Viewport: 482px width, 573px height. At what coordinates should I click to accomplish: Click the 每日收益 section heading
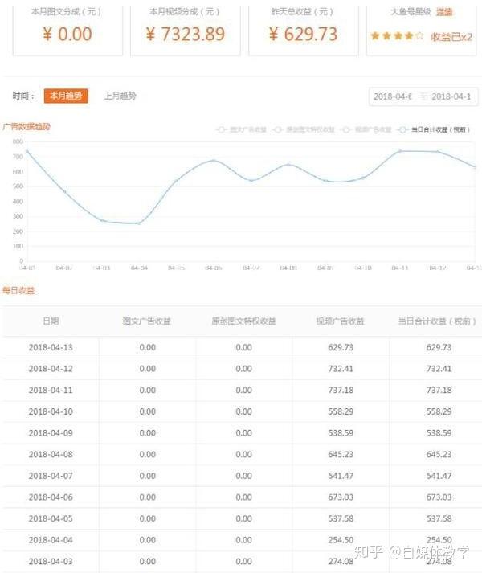click(18, 291)
